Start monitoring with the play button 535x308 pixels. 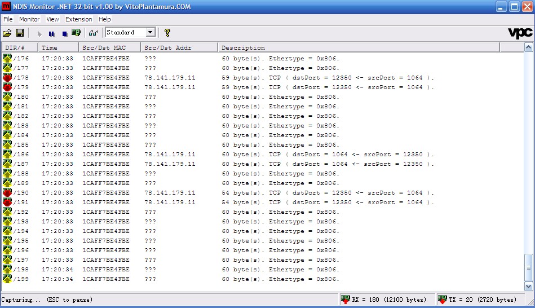[39, 33]
